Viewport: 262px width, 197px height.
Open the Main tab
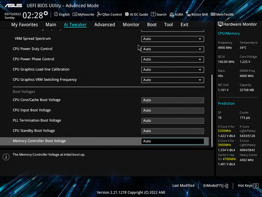pos(51,25)
